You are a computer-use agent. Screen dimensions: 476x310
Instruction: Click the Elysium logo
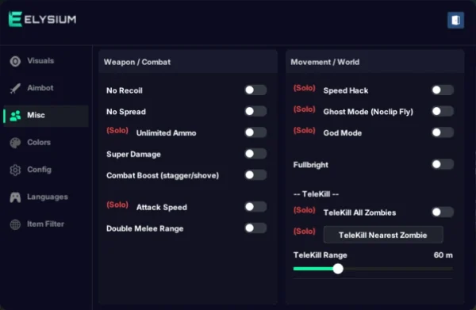coord(43,19)
